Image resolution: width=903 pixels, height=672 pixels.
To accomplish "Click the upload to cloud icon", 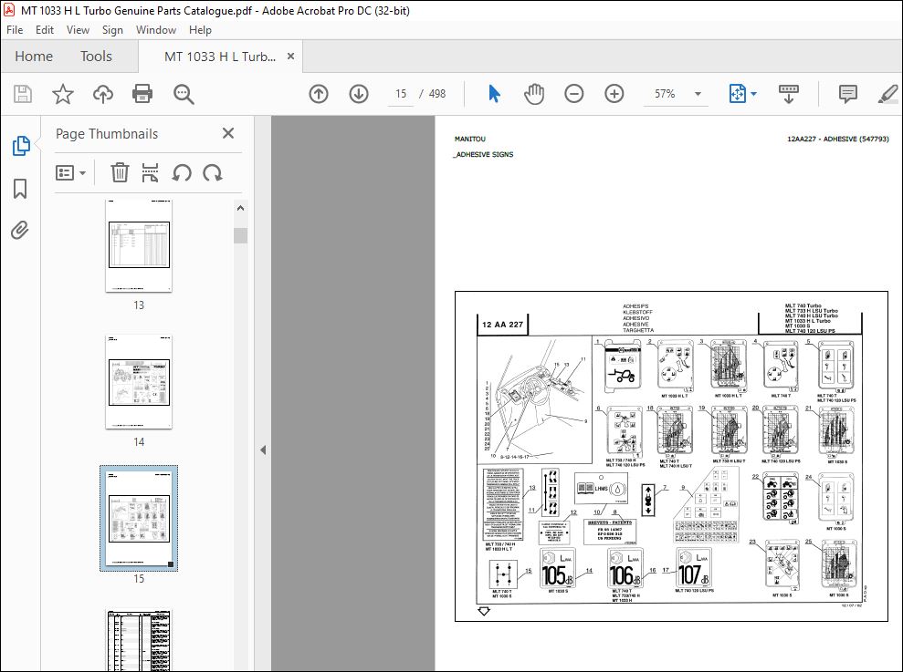I will pos(103,94).
